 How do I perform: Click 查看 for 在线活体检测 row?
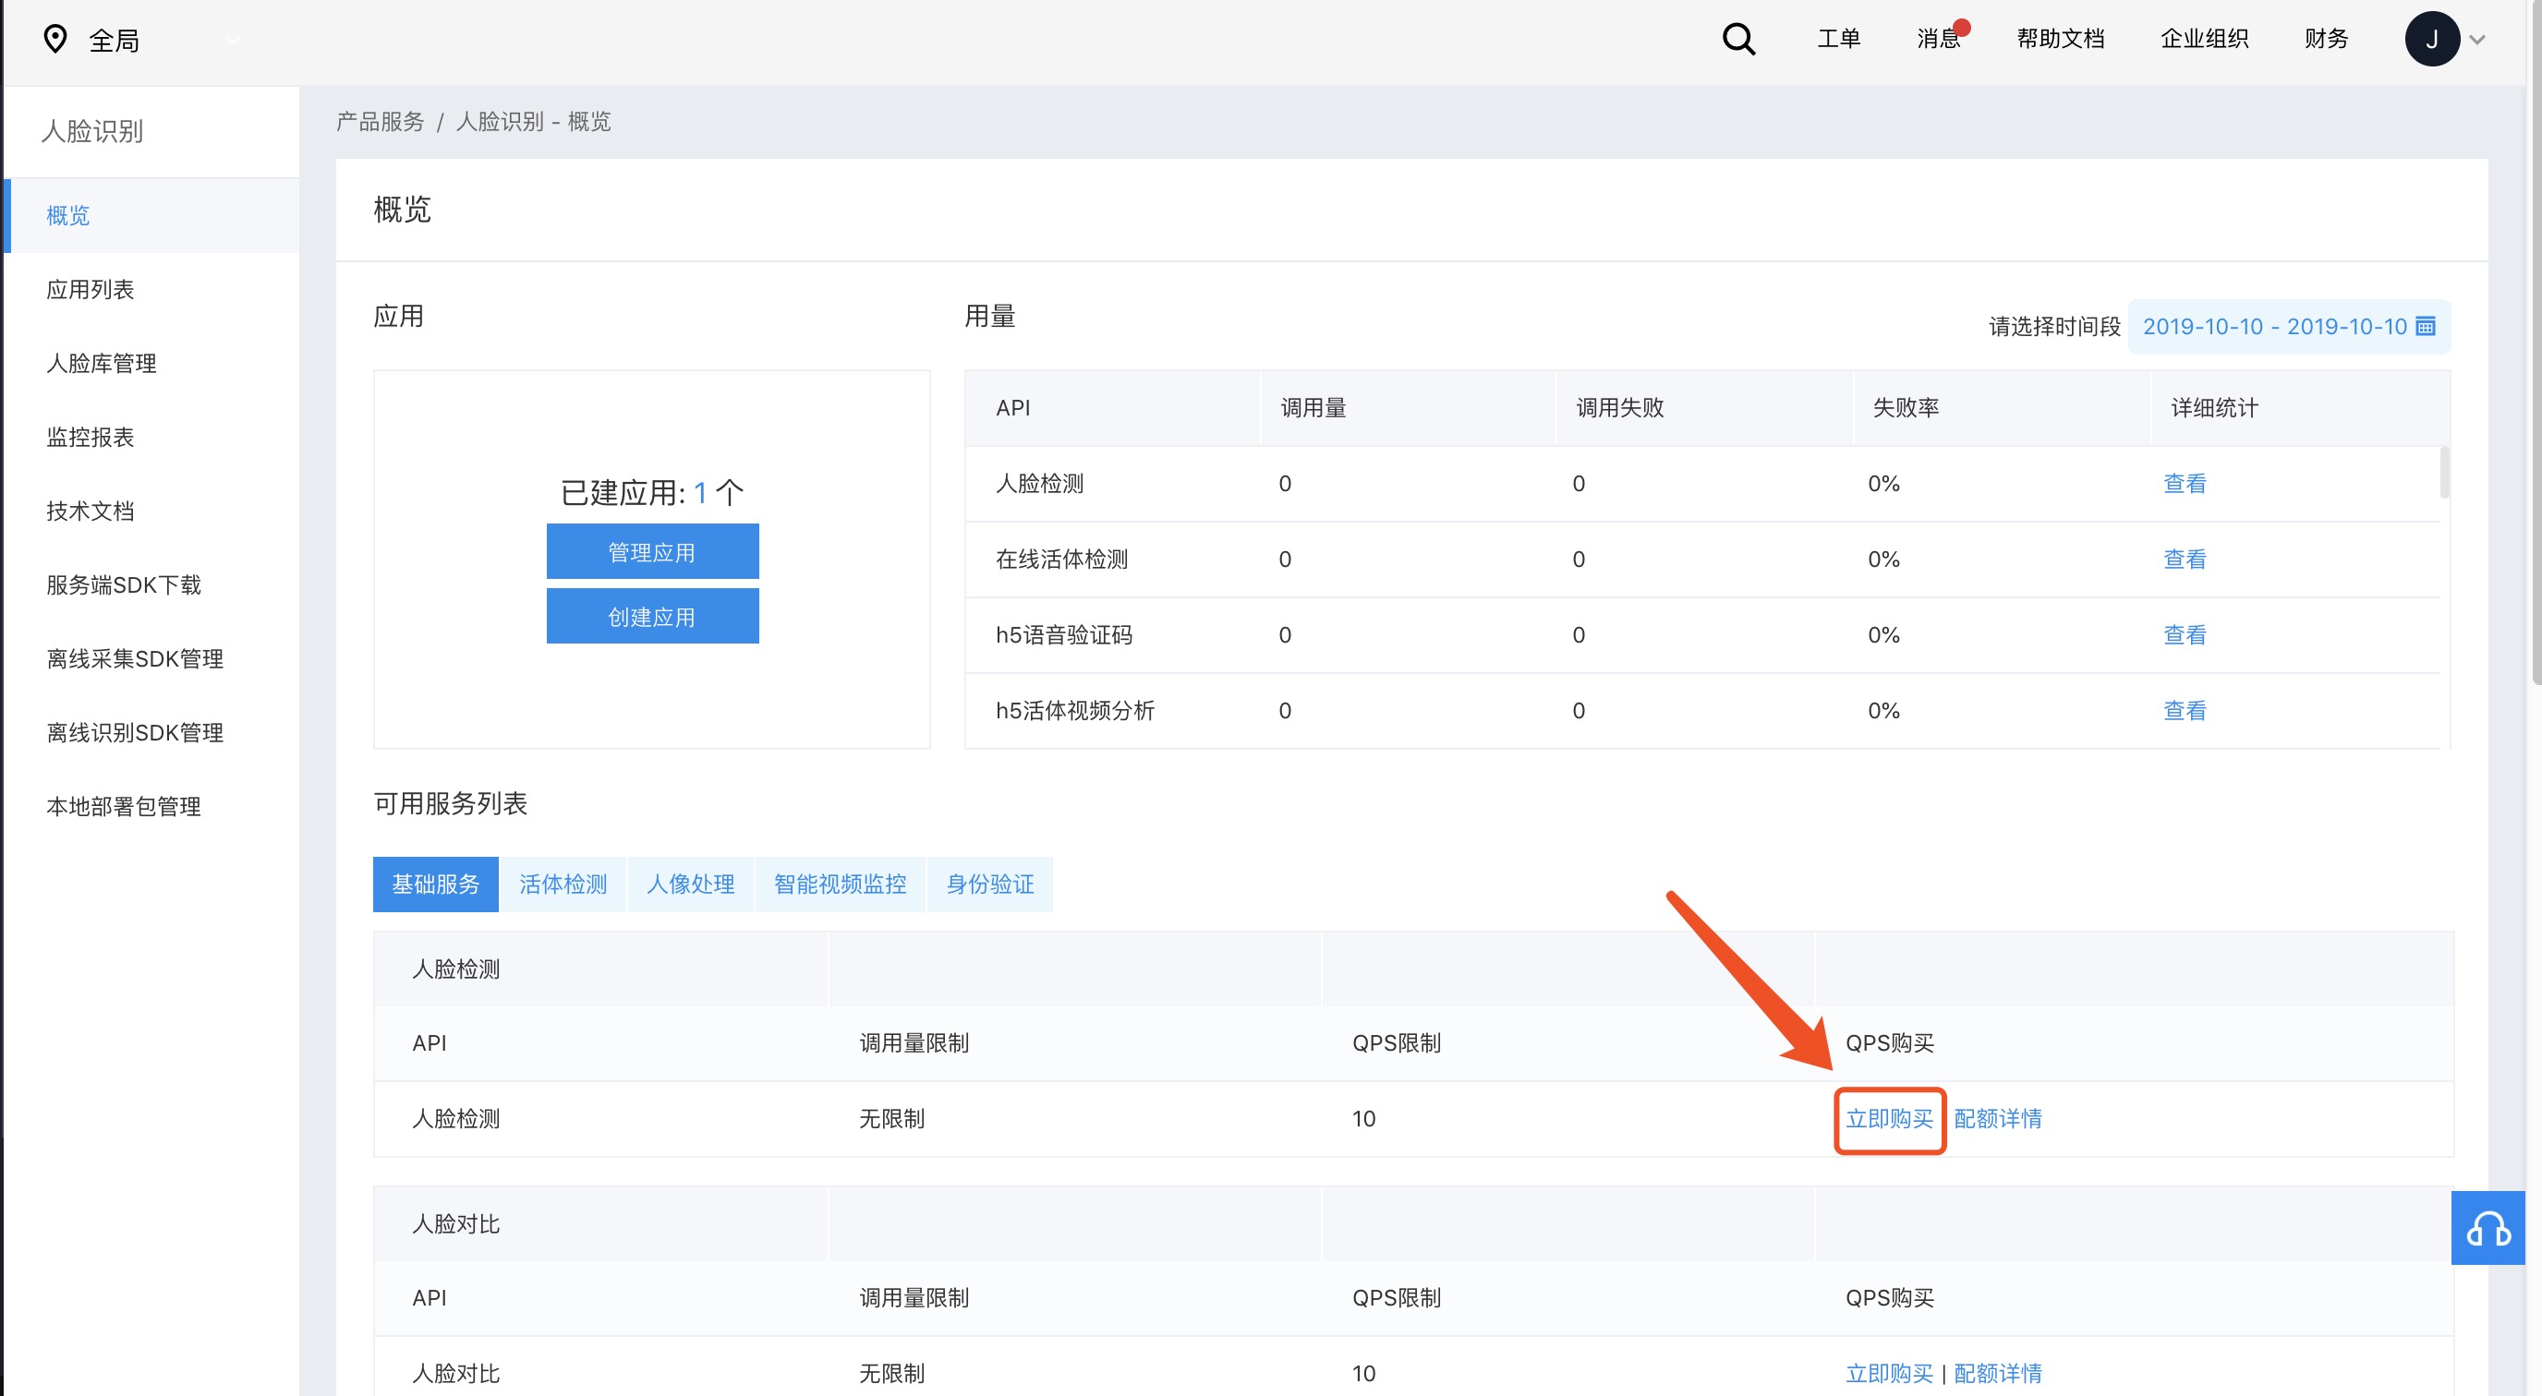tap(2184, 560)
